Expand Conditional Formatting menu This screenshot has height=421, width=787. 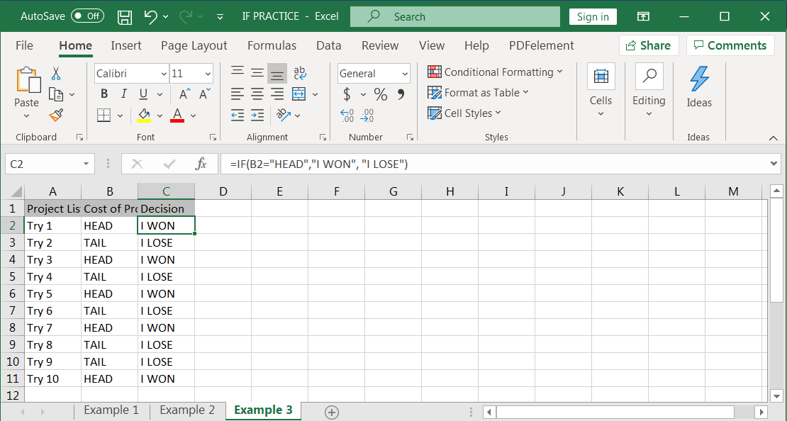click(495, 72)
